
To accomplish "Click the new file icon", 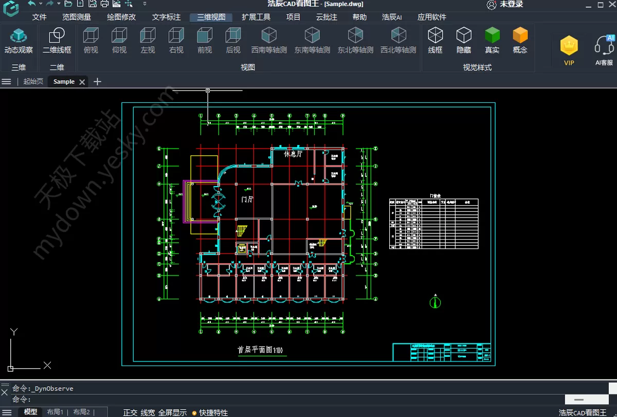I will coord(80,4).
